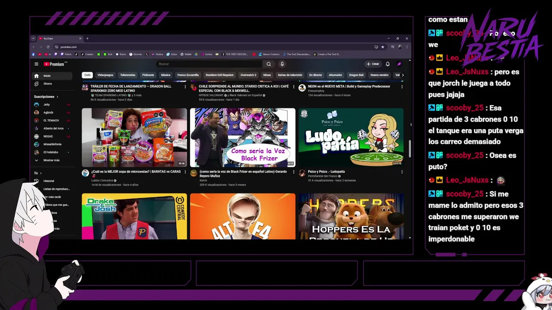This screenshot has width=552, height=310.
Task: Select the Overwatch 2 filter chip
Action: tap(248, 75)
